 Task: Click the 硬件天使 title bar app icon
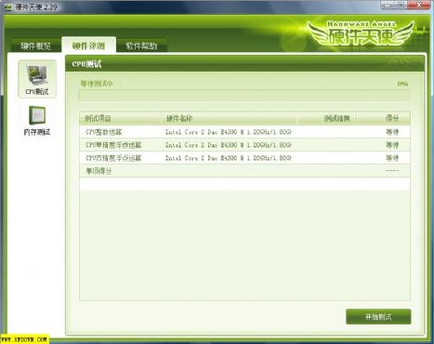pos(7,7)
